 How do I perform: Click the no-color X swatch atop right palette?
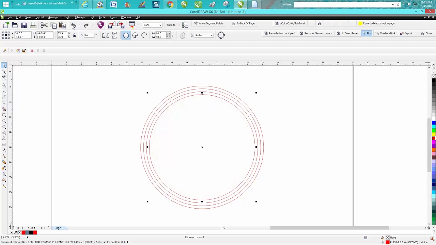tap(434, 77)
